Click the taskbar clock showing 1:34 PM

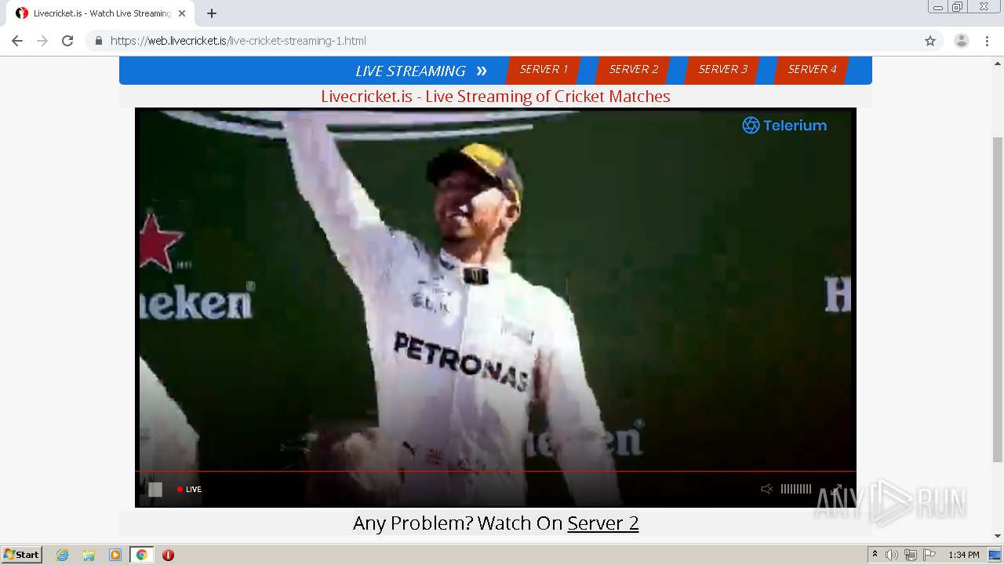[964, 555]
